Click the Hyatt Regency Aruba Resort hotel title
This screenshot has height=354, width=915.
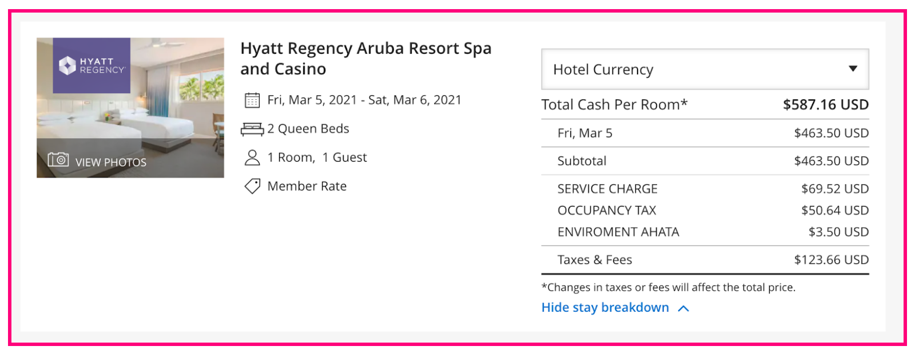pos(366,59)
